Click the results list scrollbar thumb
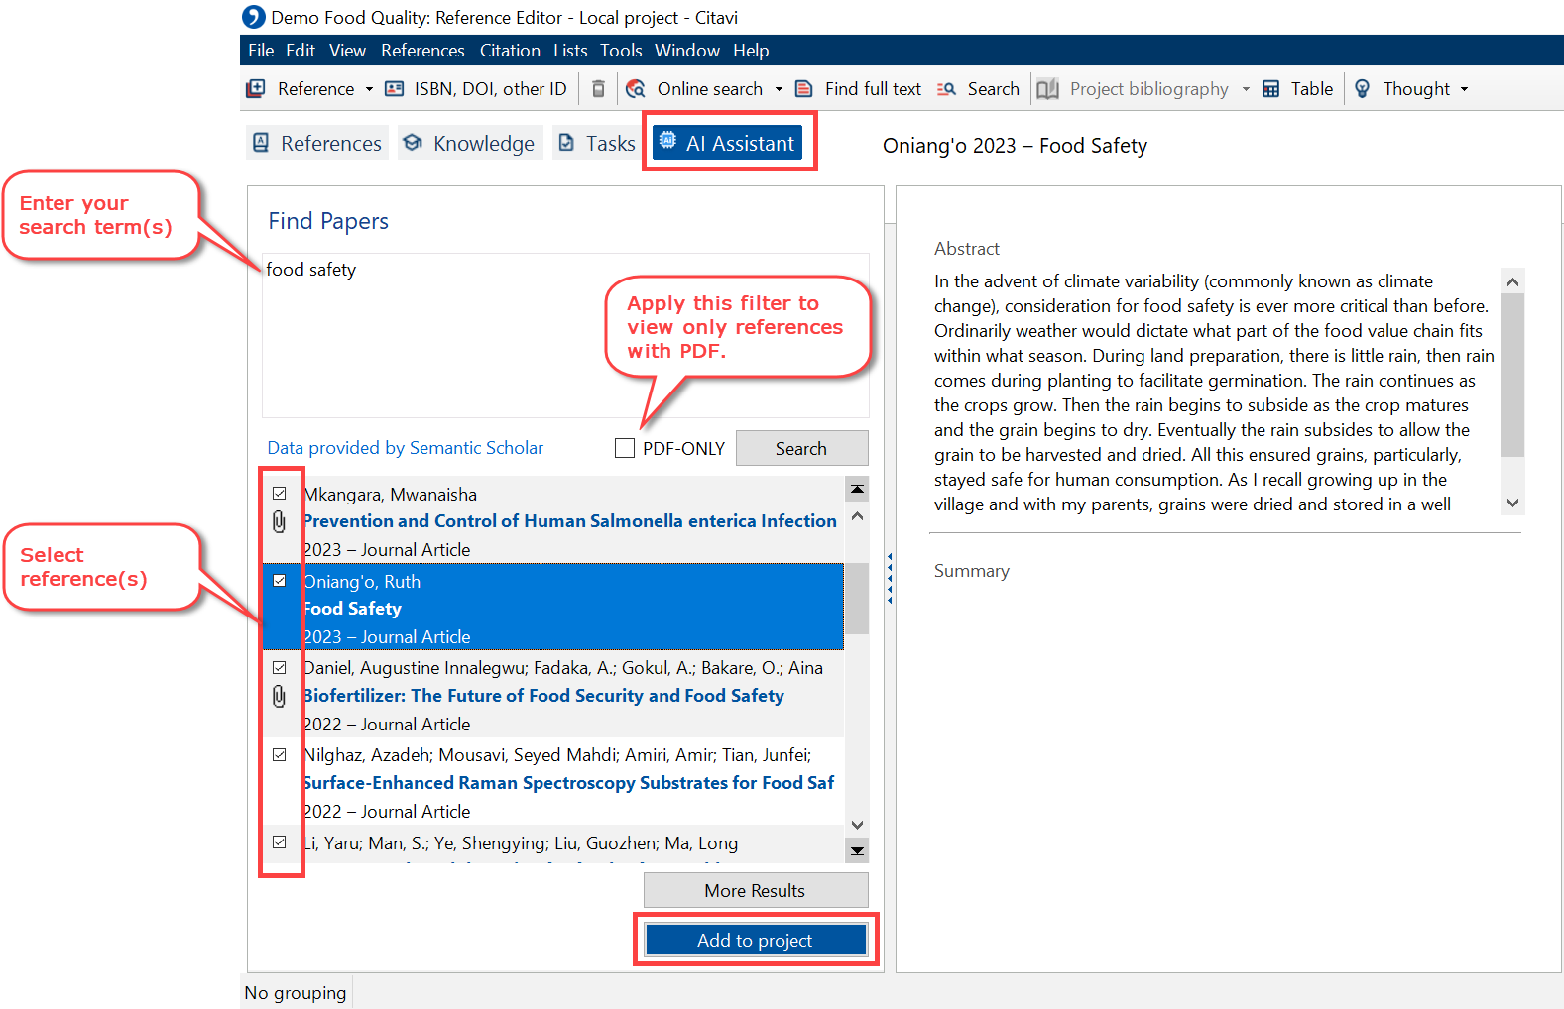The height and width of the screenshot is (1009, 1564). tap(857, 599)
